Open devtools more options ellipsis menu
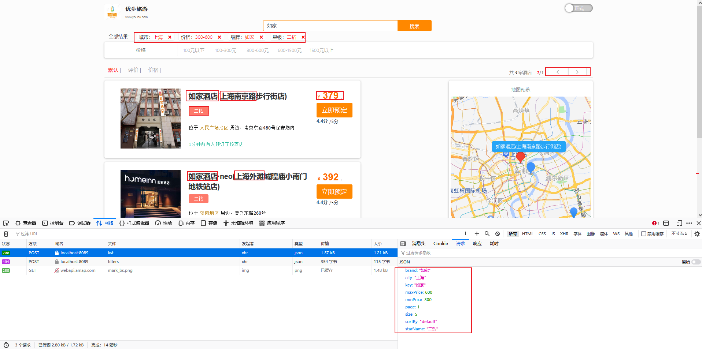 pyautogui.click(x=689, y=223)
